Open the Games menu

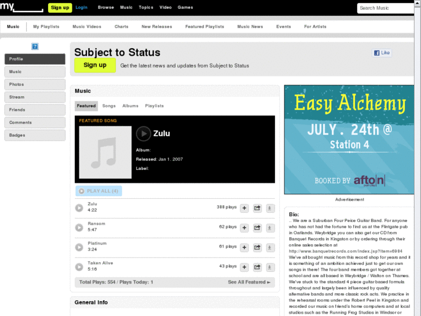pos(185,8)
